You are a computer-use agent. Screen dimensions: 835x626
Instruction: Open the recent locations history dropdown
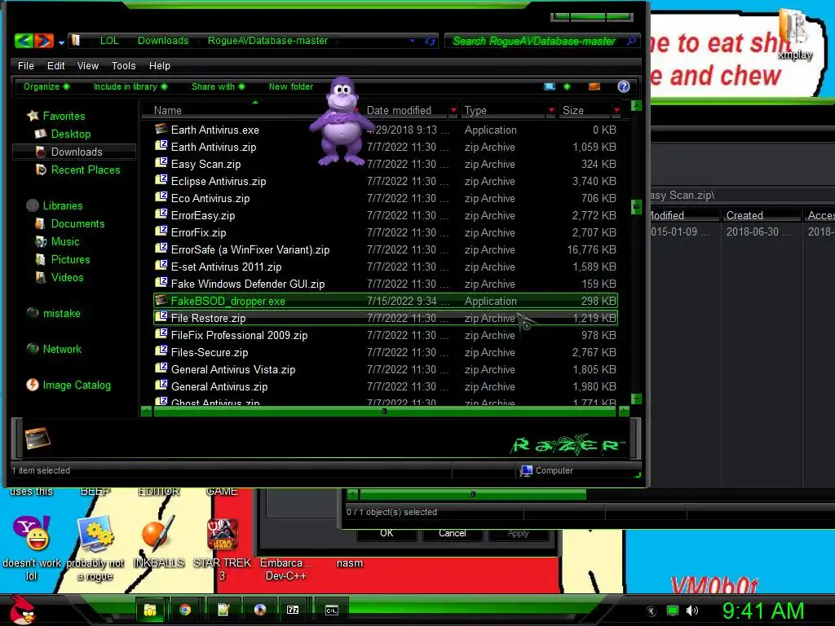coord(61,42)
